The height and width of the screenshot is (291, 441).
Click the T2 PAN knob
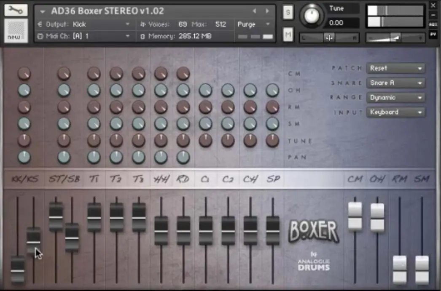[x=116, y=158]
